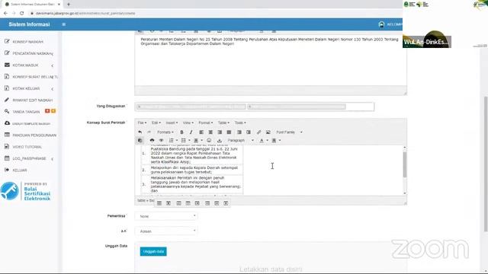Insert column after in table toolbar
The height and width of the screenshot is (274, 488).
(217, 203)
